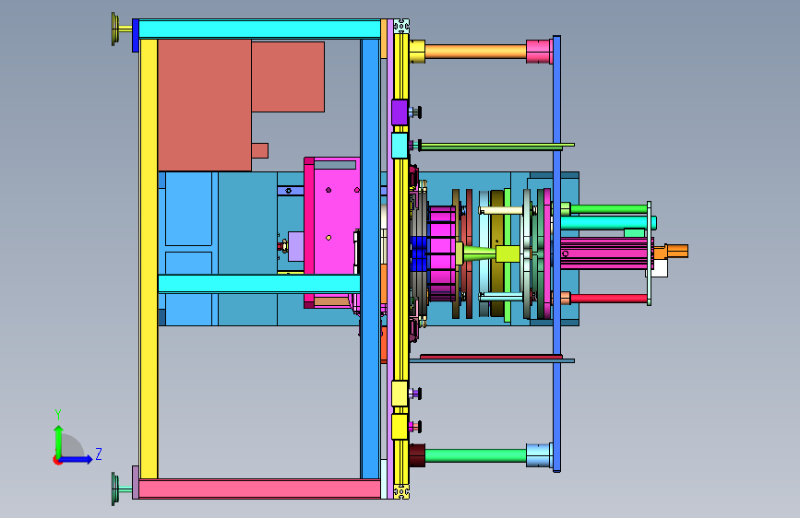The width and height of the screenshot is (800, 518).
Task: Select the orange motor shaft end
Action: point(677,251)
